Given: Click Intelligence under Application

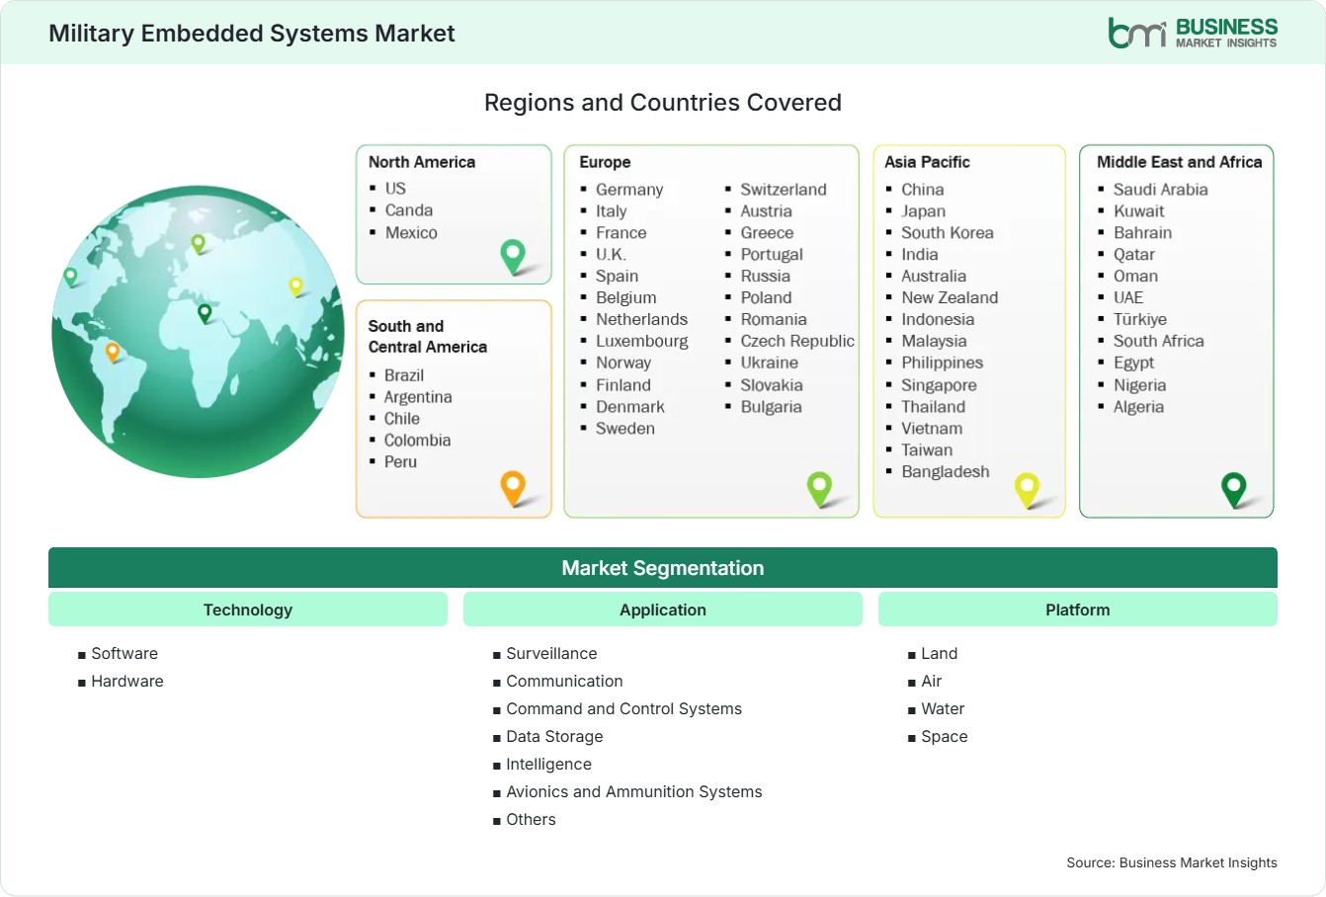Looking at the screenshot, I should tap(548, 765).
